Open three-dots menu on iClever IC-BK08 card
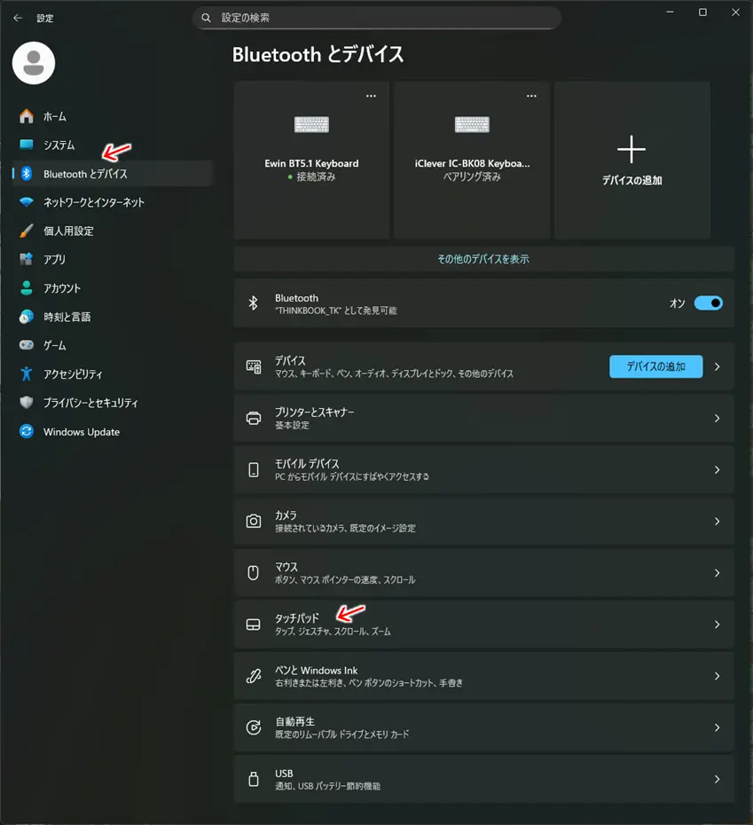 [x=531, y=96]
